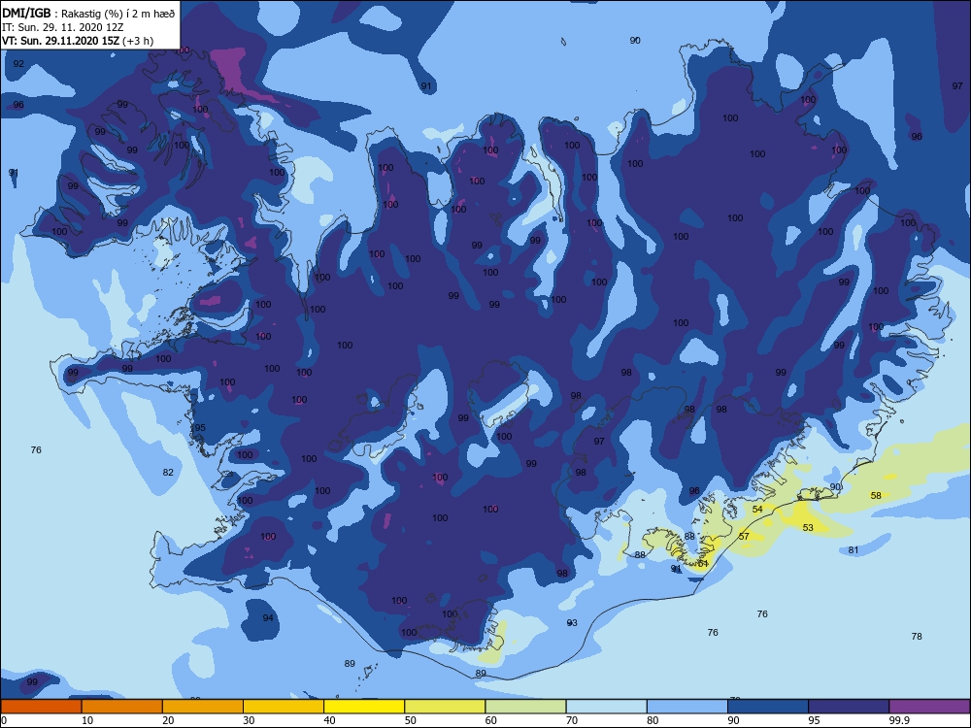This screenshot has height=728, width=971.
Task: Click the humidity value '93' on the map
Action: coord(572,622)
